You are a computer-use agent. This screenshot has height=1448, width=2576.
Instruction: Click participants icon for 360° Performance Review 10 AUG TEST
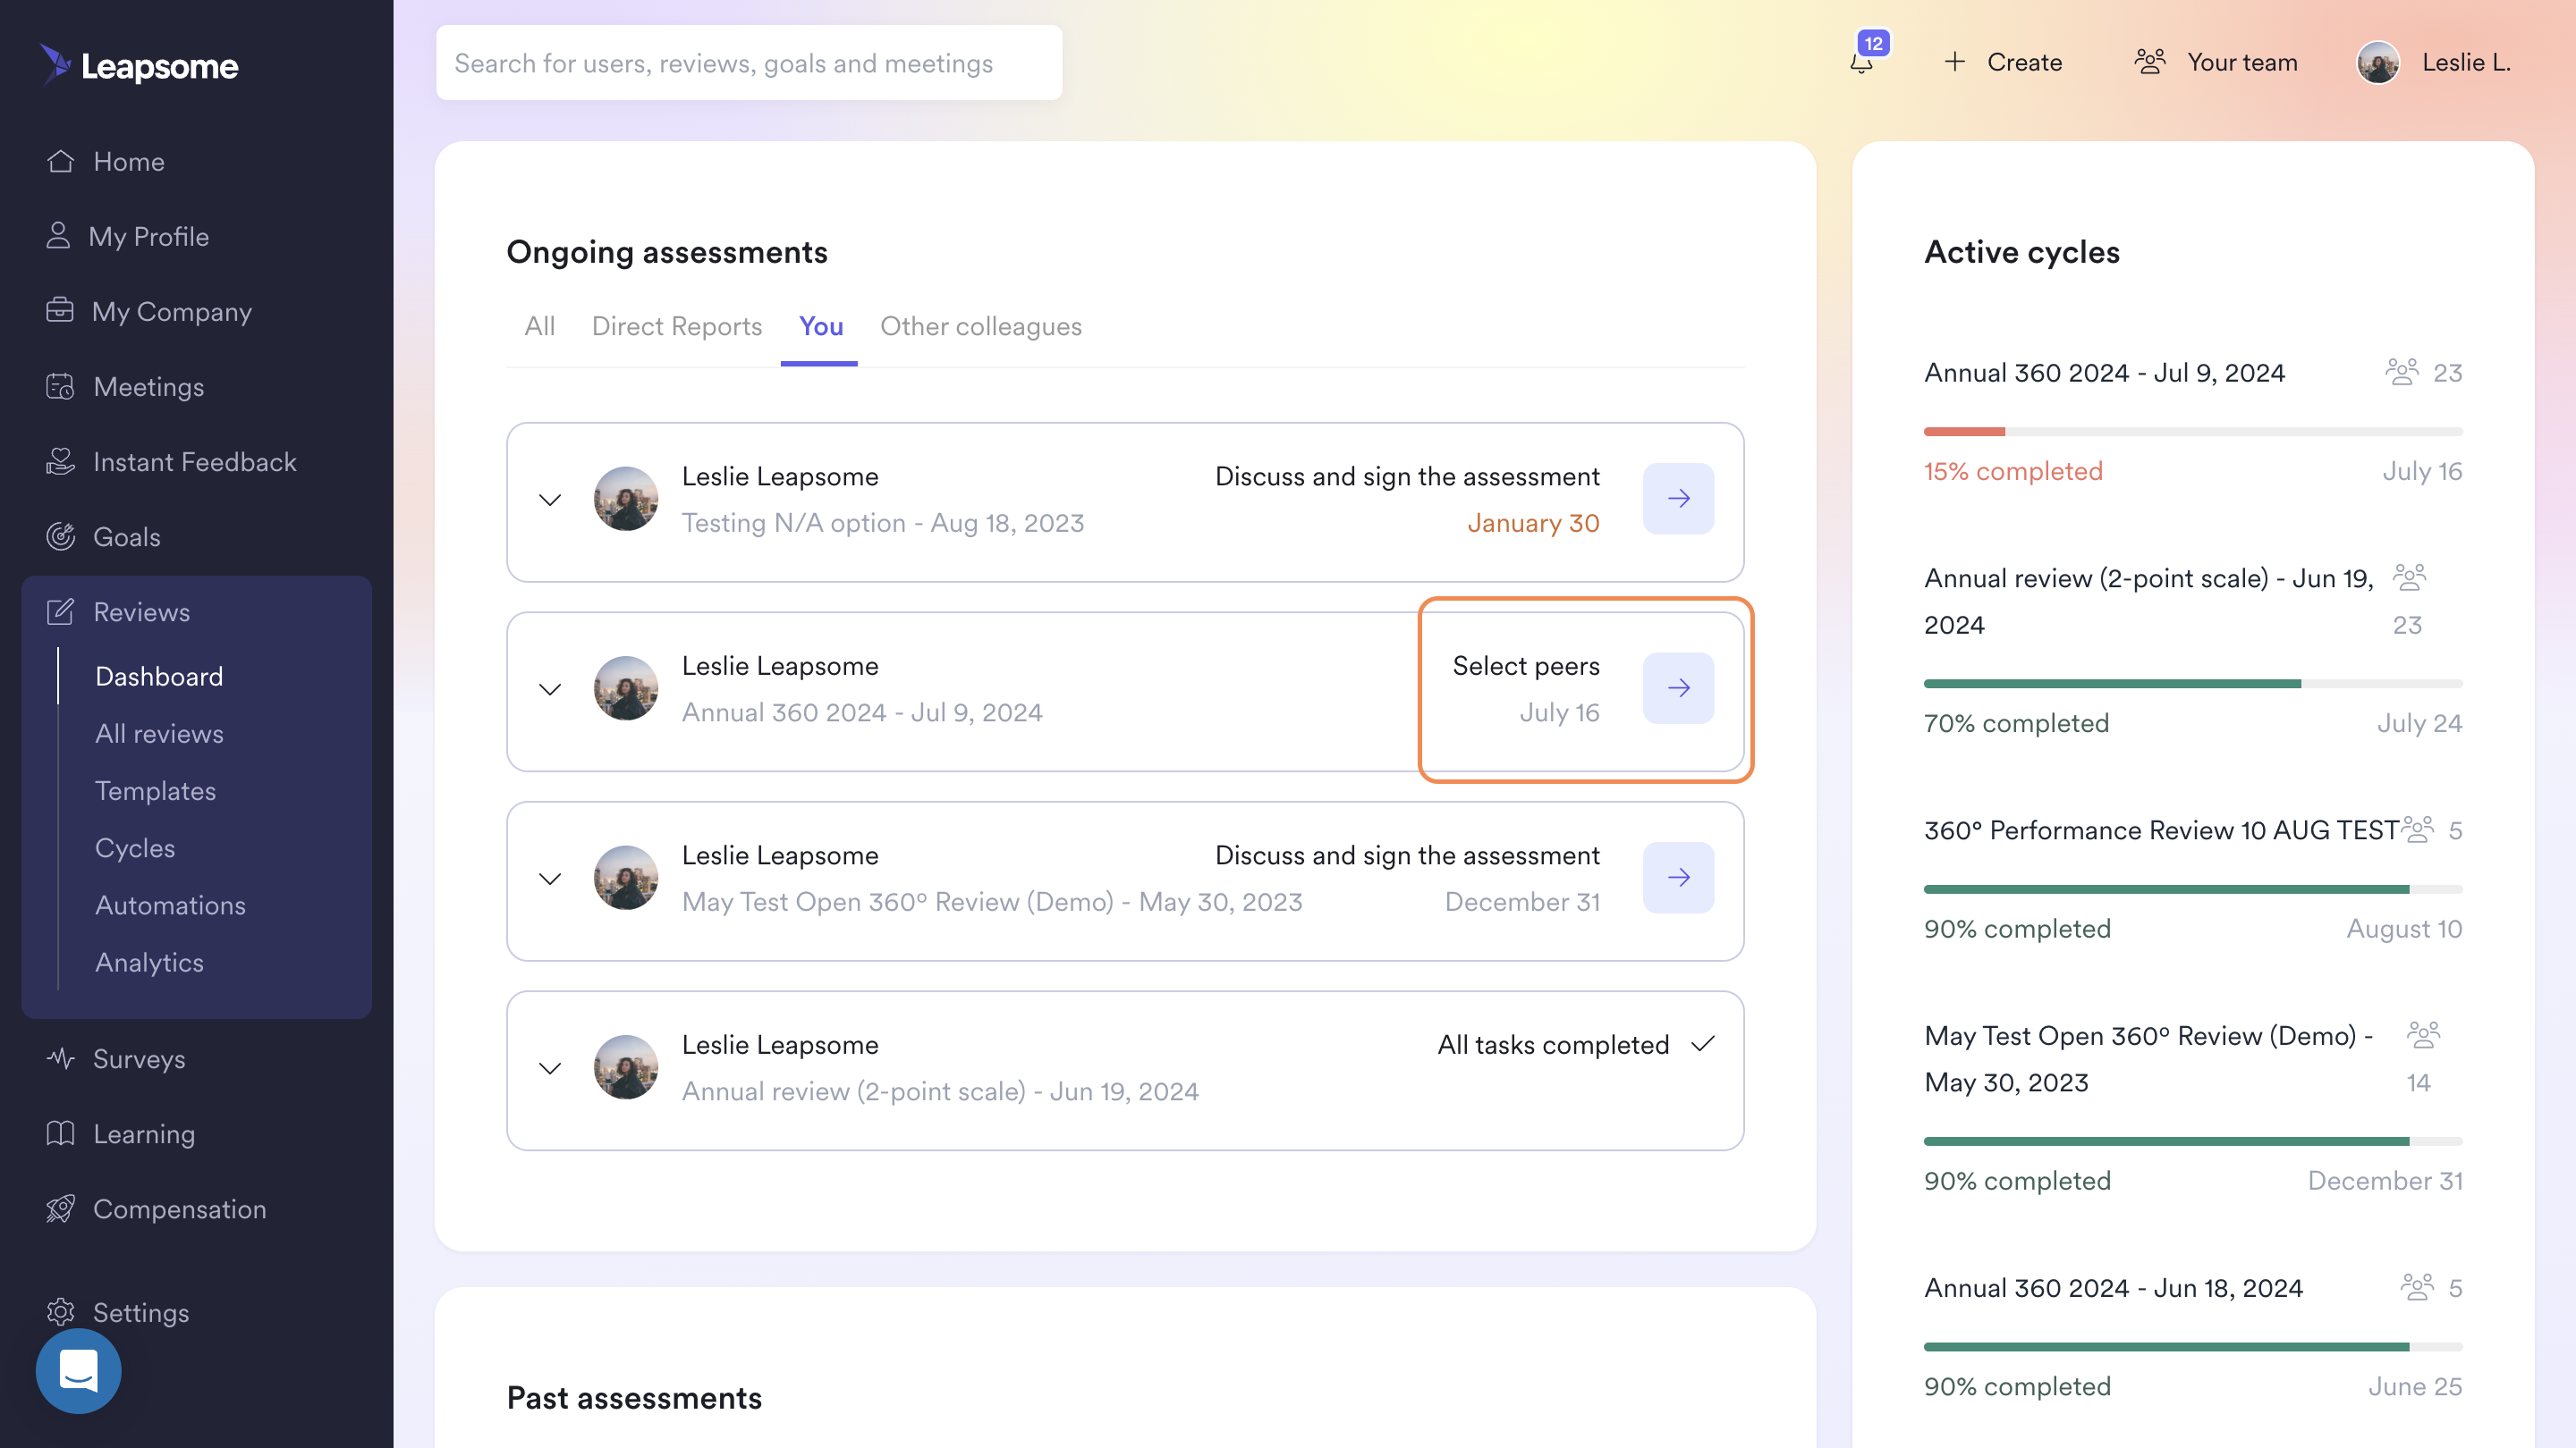click(2417, 829)
